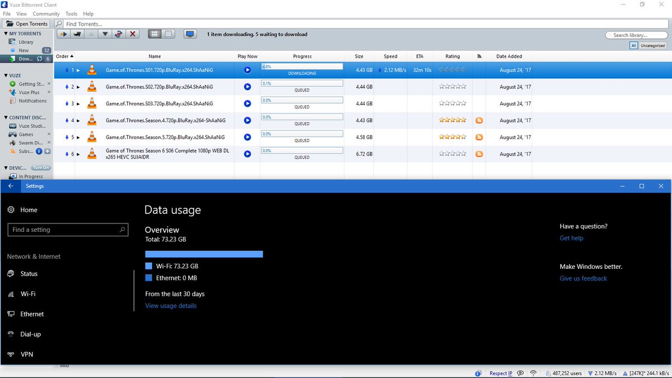Viewport: 672px width, 378px height.
Task: Click the magnifier icon beside Find Torrents
Action: [x=60, y=24]
